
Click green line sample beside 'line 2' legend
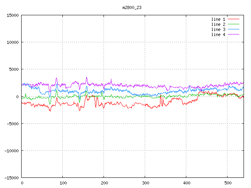point(234,24)
